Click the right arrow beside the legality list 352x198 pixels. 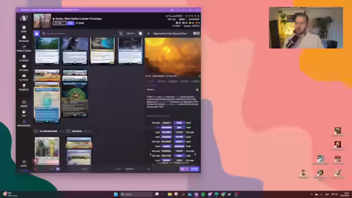(x=195, y=155)
